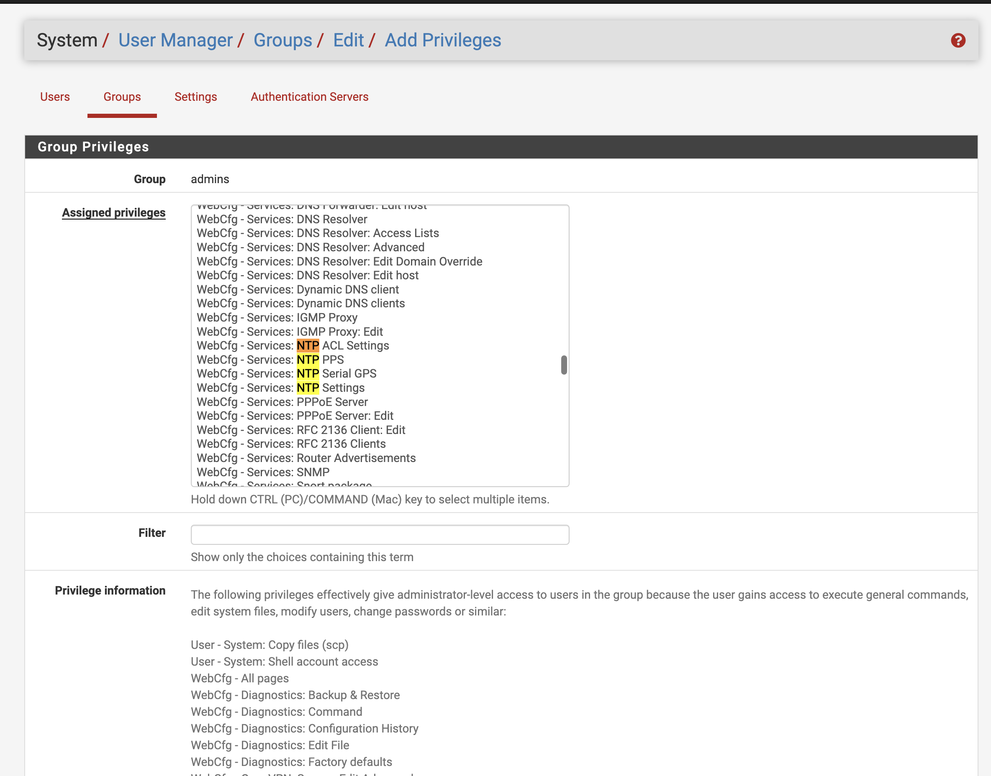Switch to the Settings tab
The width and height of the screenshot is (991, 776).
[x=195, y=97]
